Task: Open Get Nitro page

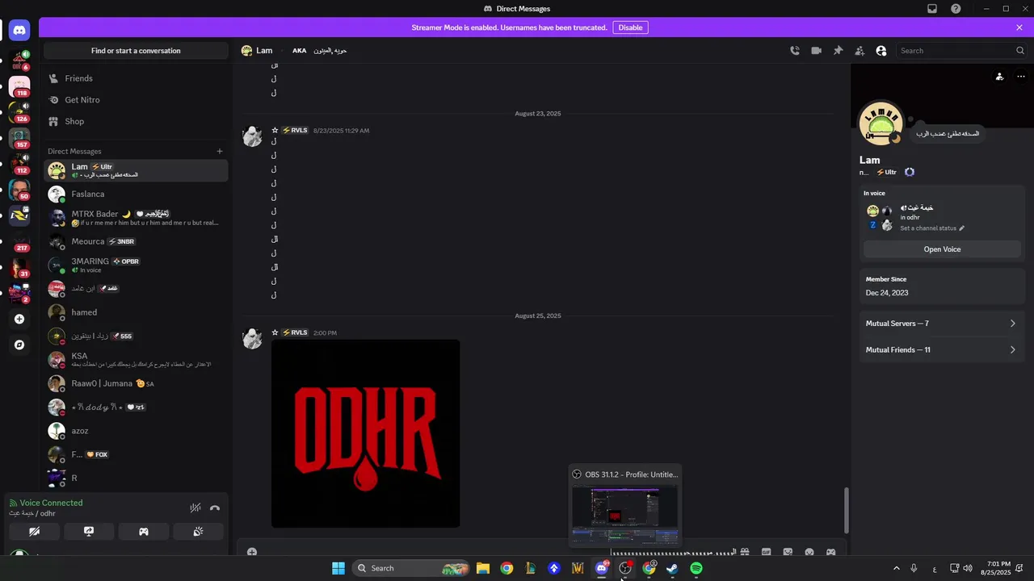Action: click(136, 100)
